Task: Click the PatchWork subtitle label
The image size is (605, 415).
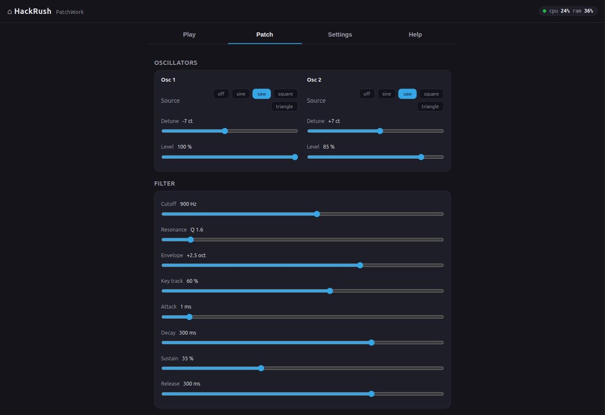Action: click(70, 12)
